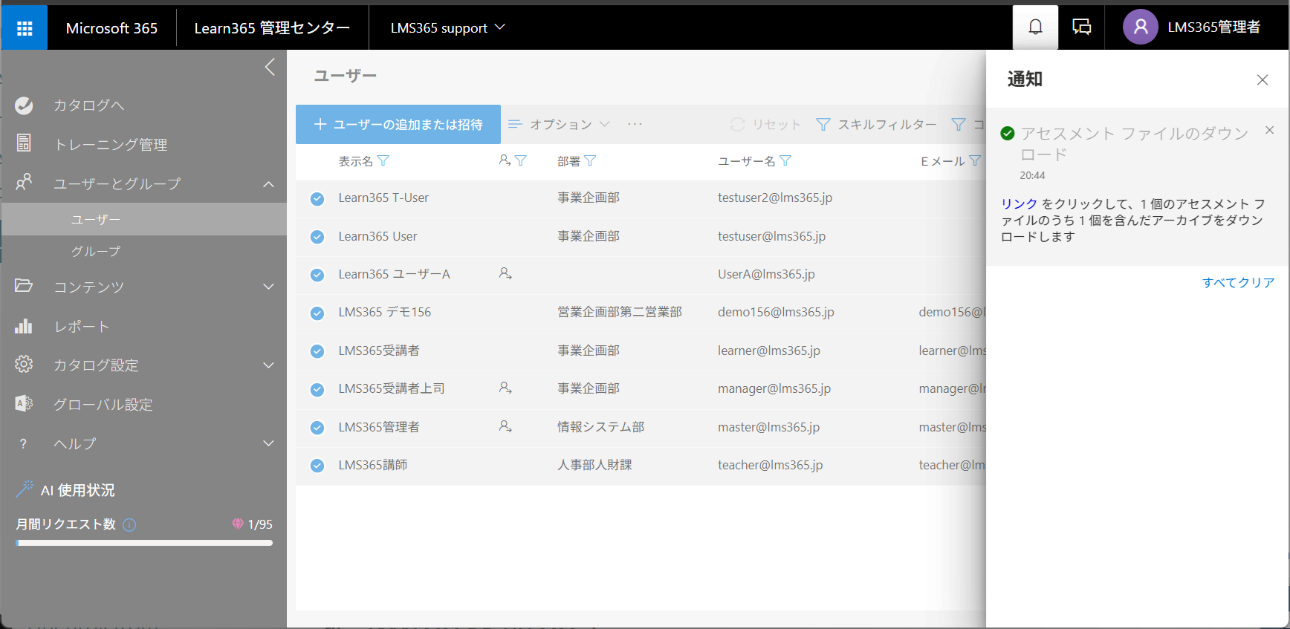The width and height of the screenshot is (1290, 629).
Task: Toggle the checkbox for Learn365 User
Action: click(x=317, y=237)
